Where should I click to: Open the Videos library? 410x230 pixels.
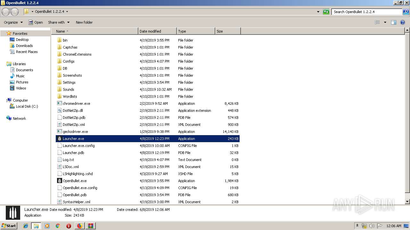21,88
